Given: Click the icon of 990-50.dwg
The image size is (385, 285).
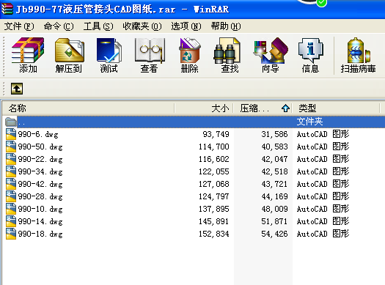Looking at the screenshot, I should pyautogui.click(x=11, y=147).
